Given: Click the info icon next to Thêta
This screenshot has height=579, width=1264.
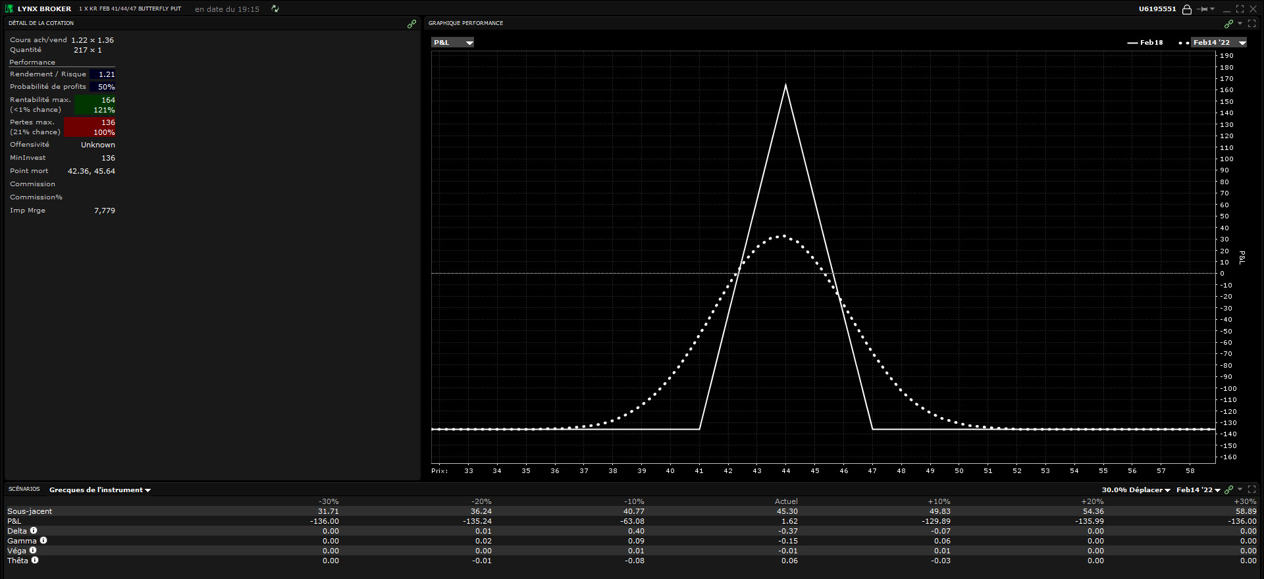Looking at the screenshot, I should pyautogui.click(x=35, y=560).
